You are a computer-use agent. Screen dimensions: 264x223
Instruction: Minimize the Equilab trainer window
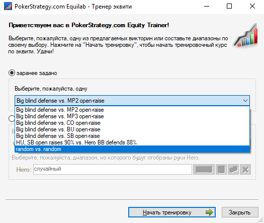[207, 7]
